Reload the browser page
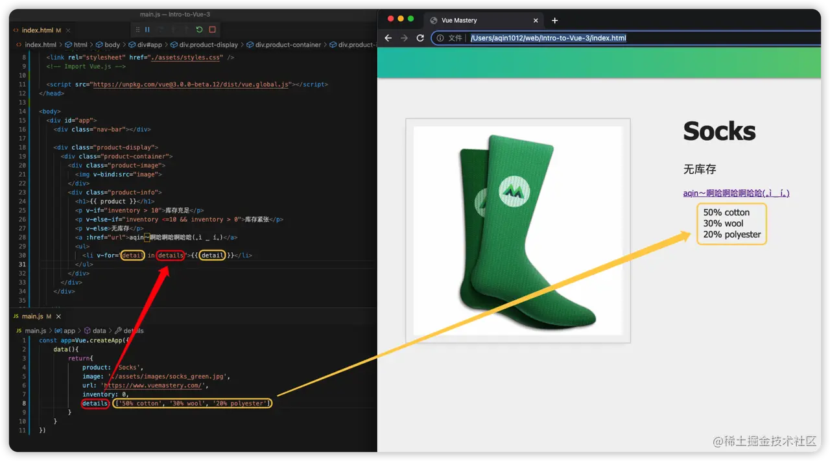Image resolution: width=830 pixels, height=461 pixels. coord(420,38)
